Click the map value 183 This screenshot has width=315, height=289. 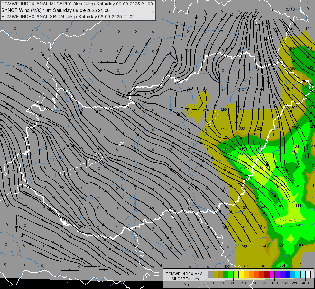pos(300,245)
